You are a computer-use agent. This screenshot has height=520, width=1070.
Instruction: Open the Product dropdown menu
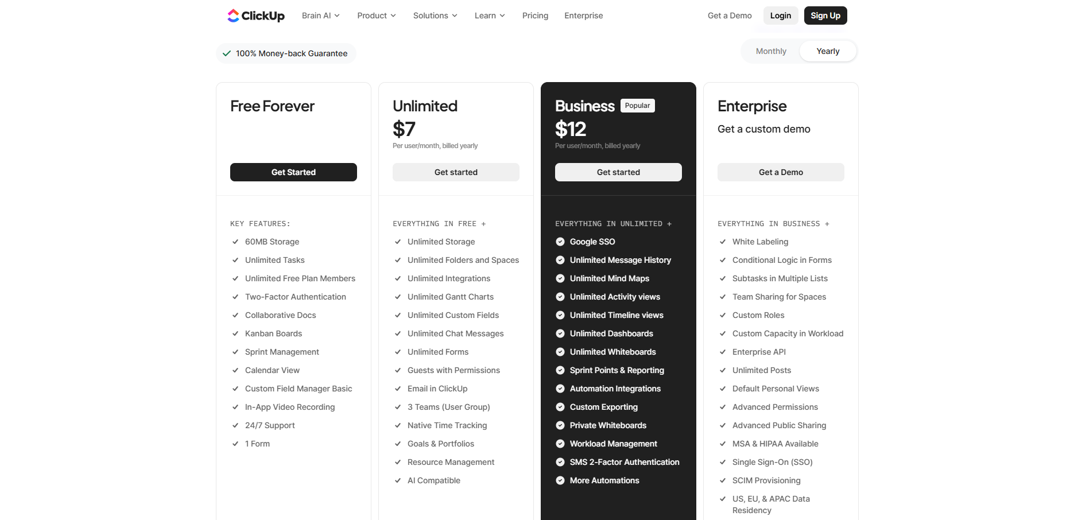(377, 15)
